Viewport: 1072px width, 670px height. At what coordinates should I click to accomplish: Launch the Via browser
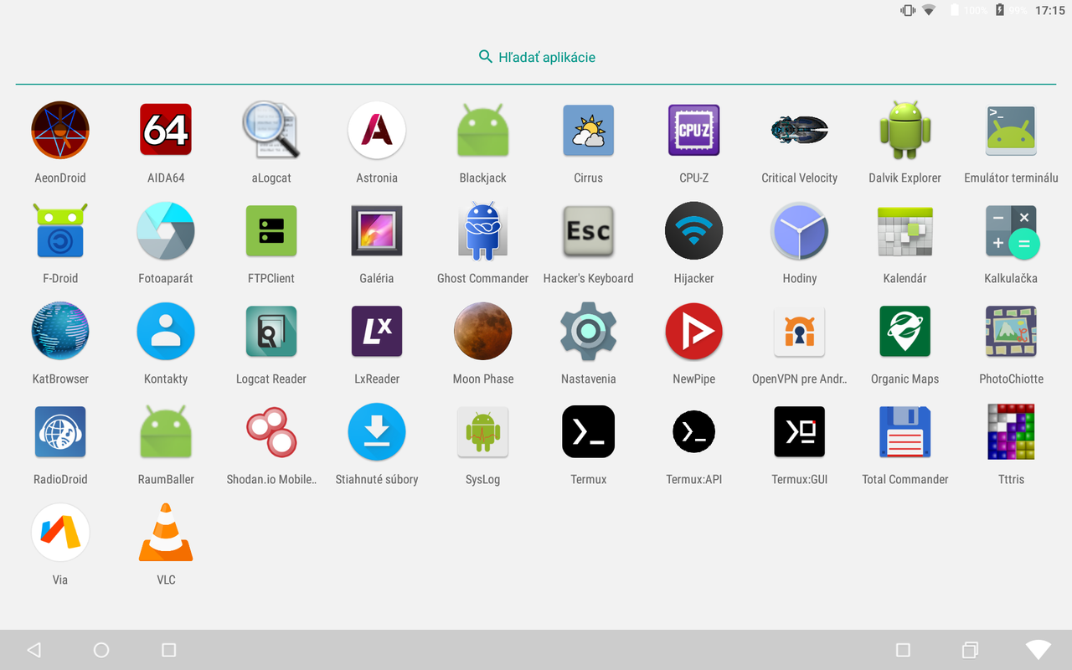pos(60,533)
